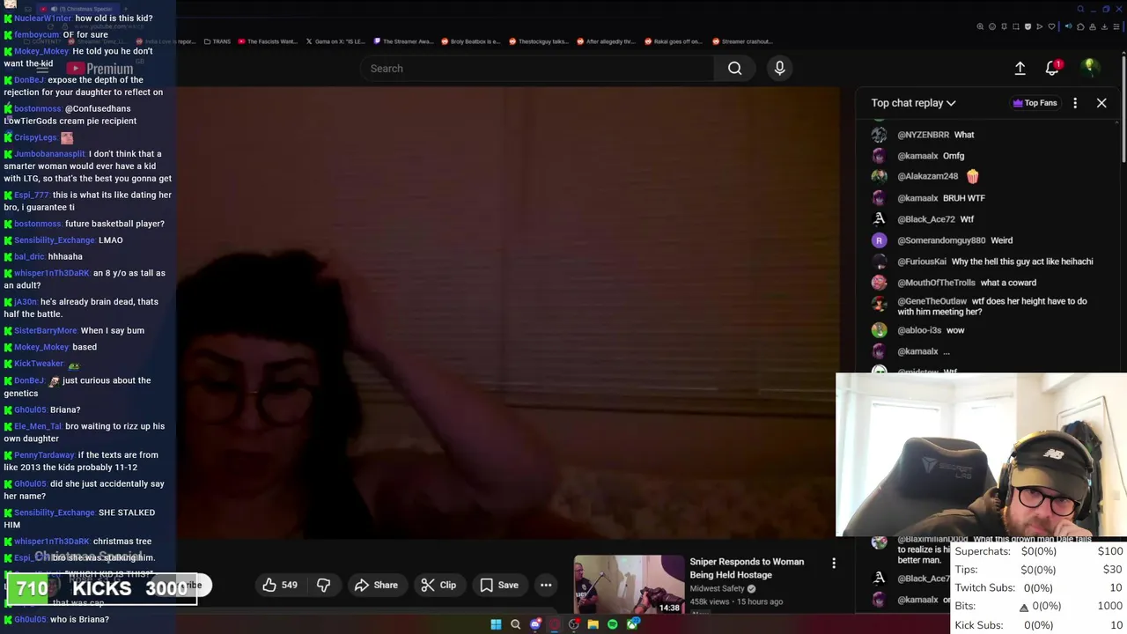Click the popcorn emoji in Alakazam248's message

(x=972, y=176)
